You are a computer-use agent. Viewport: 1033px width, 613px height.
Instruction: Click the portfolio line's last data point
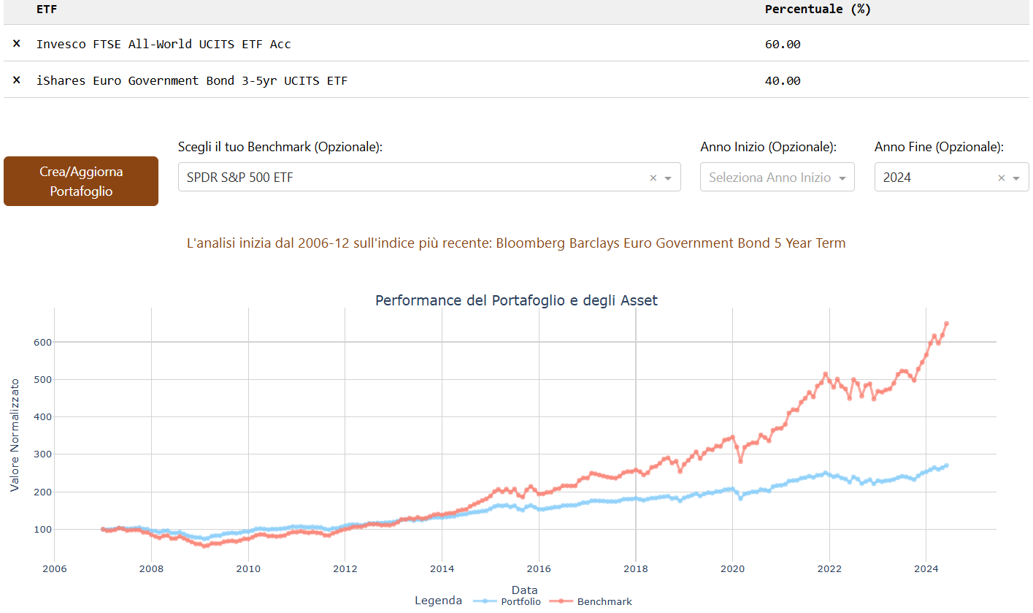[x=946, y=465]
